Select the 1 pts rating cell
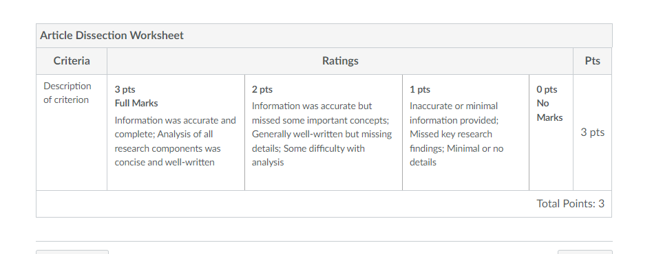Screen dimensions: 663x254 coord(465,132)
